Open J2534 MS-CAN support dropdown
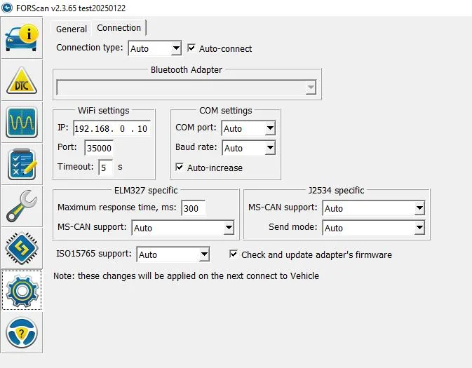 374,208
